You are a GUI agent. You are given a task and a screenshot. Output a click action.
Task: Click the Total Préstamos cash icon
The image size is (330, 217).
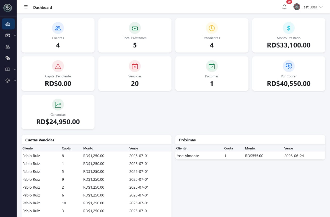[x=135, y=28]
